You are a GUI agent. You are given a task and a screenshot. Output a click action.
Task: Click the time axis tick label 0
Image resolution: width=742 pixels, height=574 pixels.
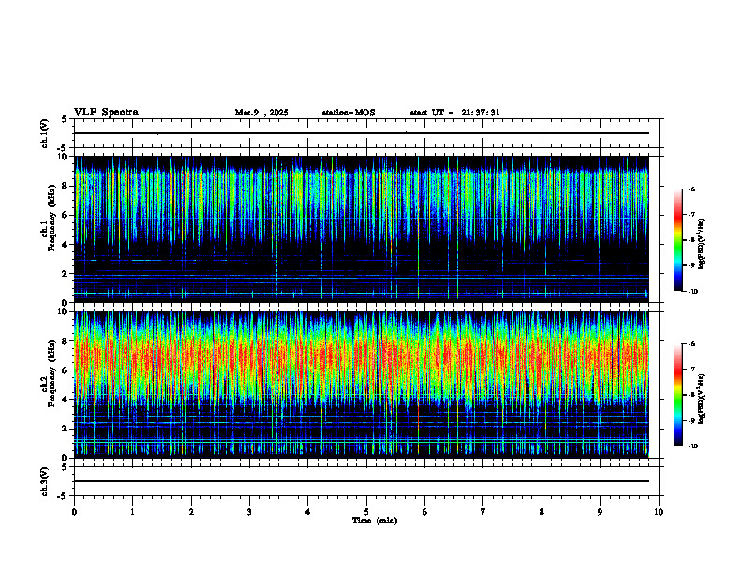[x=74, y=512]
